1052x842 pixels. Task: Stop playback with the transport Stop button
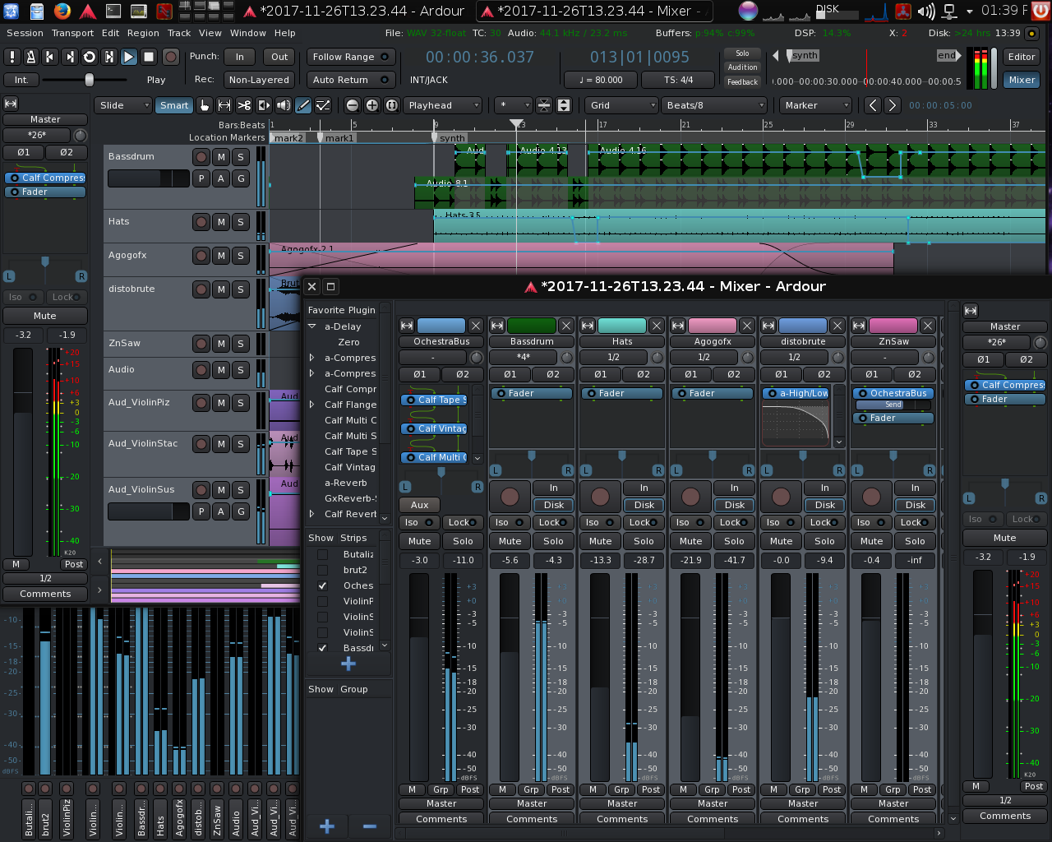(149, 57)
